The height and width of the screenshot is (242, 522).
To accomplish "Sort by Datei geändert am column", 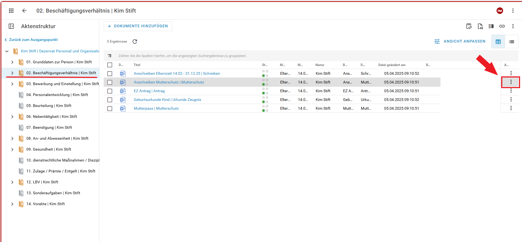I will tap(392, 65).
